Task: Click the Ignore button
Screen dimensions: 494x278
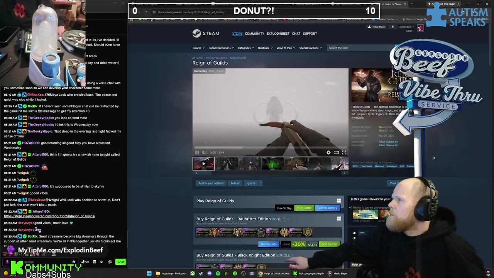Action: (x=251, y=183)
